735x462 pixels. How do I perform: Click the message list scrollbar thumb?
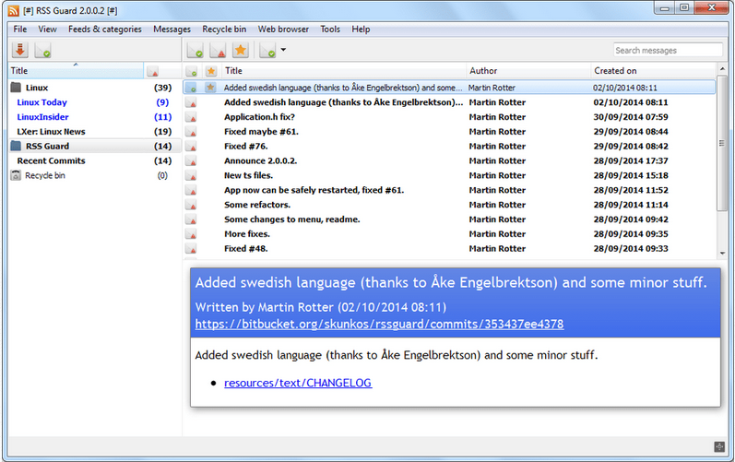click(722, 143)
